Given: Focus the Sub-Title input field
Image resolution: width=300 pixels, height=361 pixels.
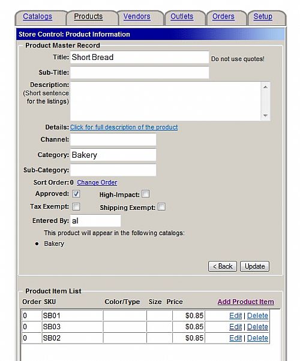Looking at the screenshot, I should click(x=140, y=73).
